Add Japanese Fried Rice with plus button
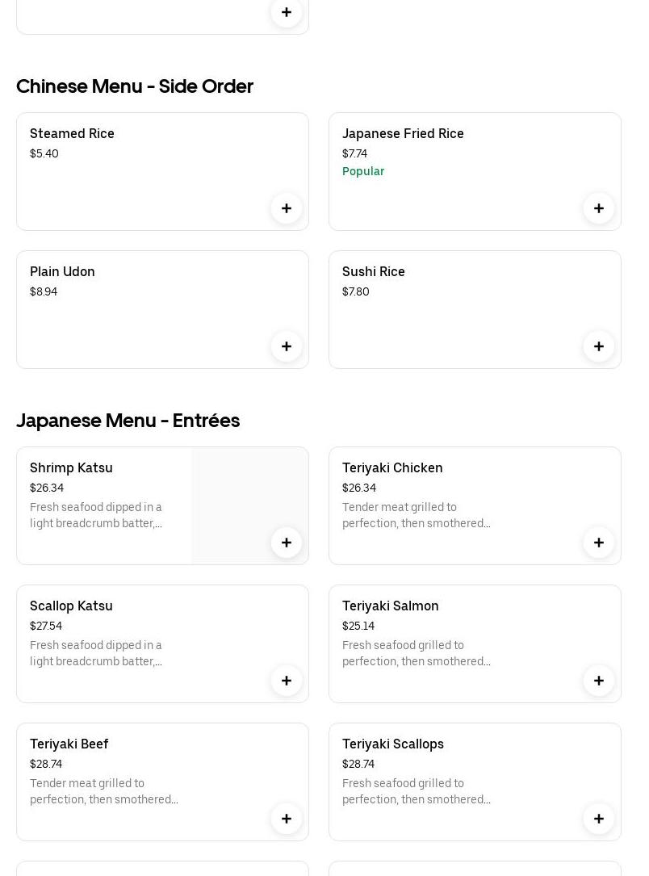 (599, 208)
